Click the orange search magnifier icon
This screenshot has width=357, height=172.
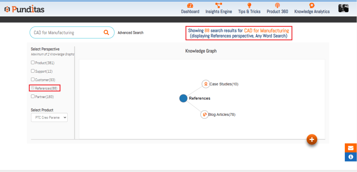[106, 32]
